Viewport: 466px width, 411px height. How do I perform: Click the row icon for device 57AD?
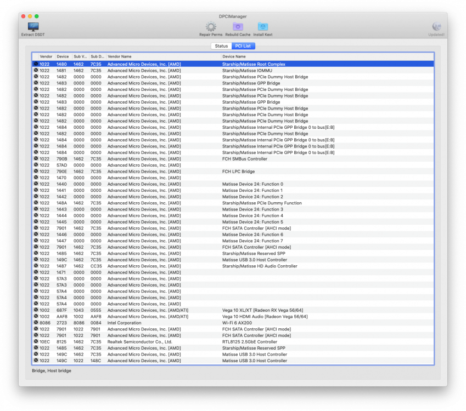(36, 165)
